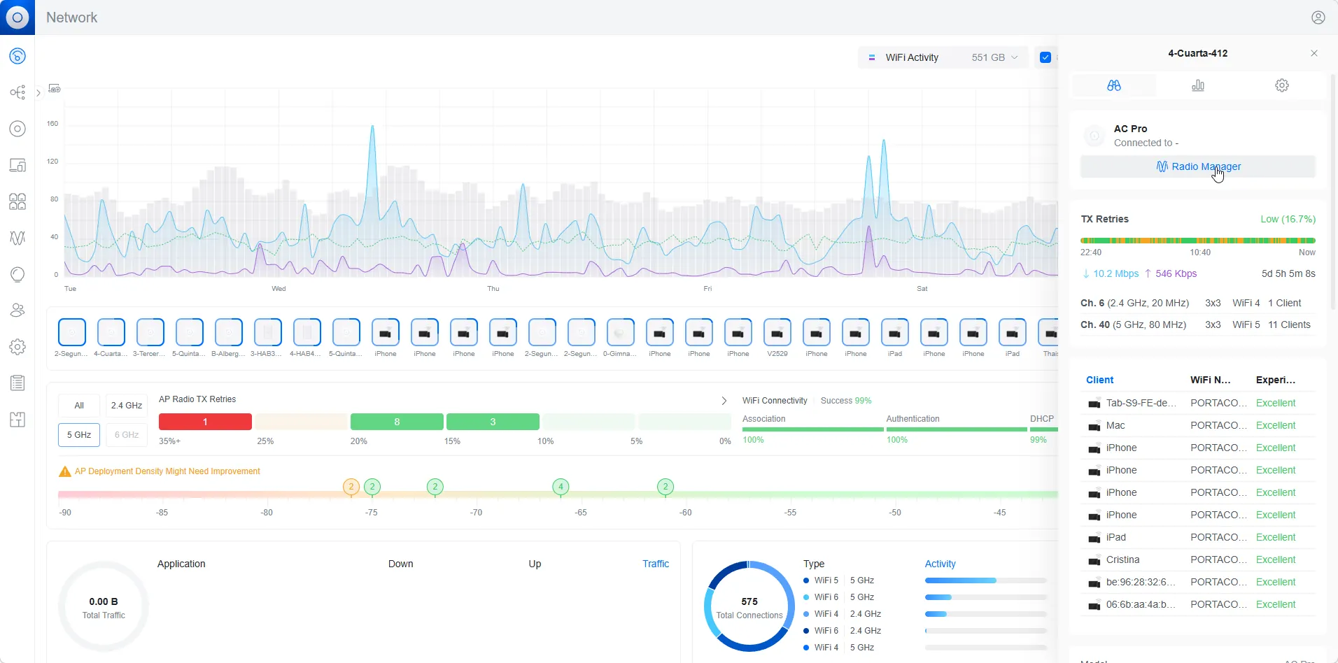Select the 4-Cuarta device thumbnail
The width and height of the screenshot is (1338, 663).
(x=111, y=333)
